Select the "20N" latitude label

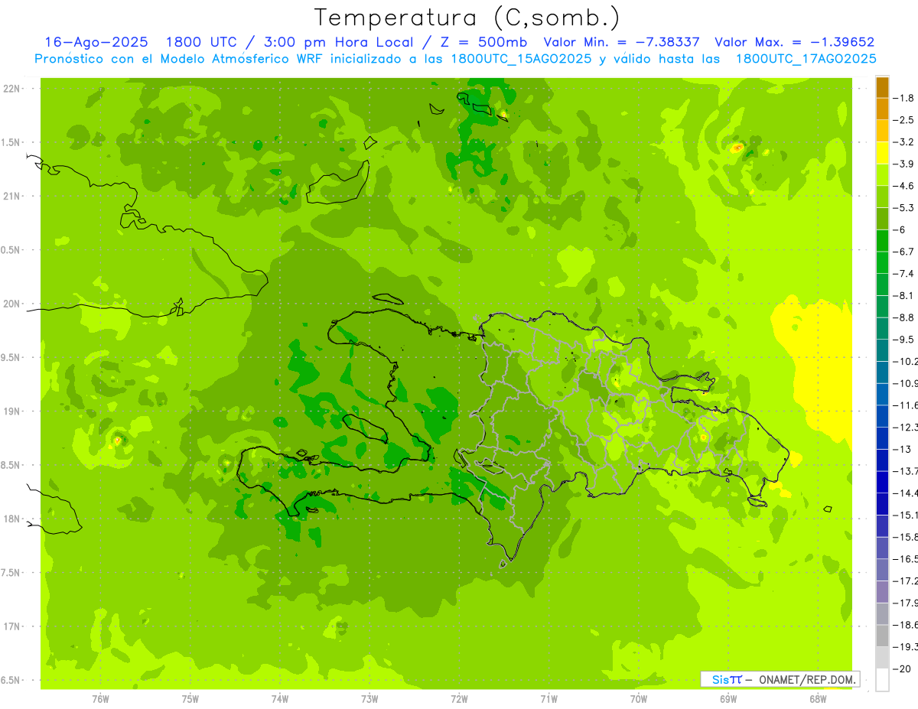(x=12, y=304)
